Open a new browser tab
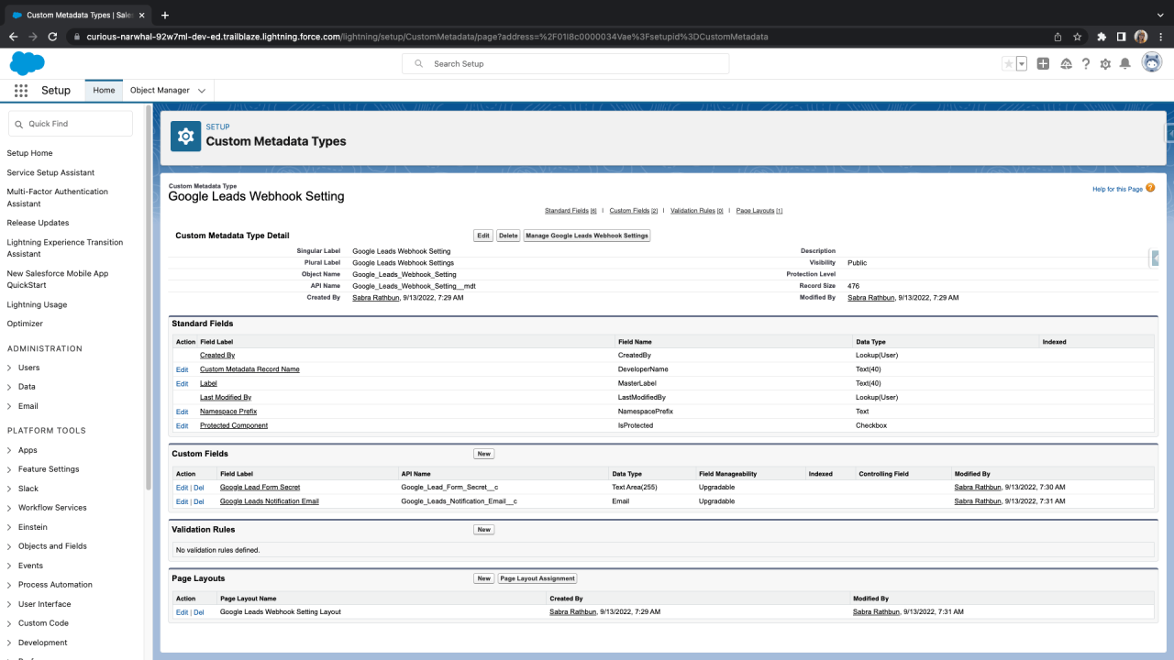The width and height of the screenshot is (1174, 660). [165, 15]
